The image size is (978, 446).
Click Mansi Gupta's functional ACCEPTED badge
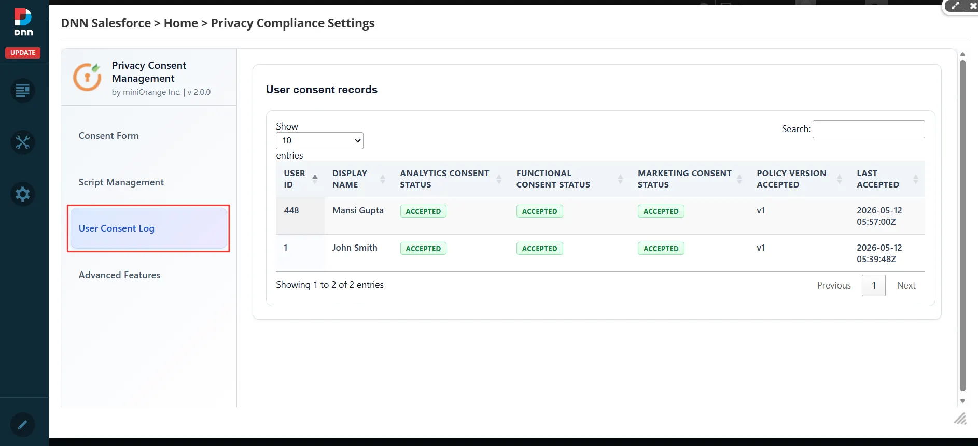point(539,211)
